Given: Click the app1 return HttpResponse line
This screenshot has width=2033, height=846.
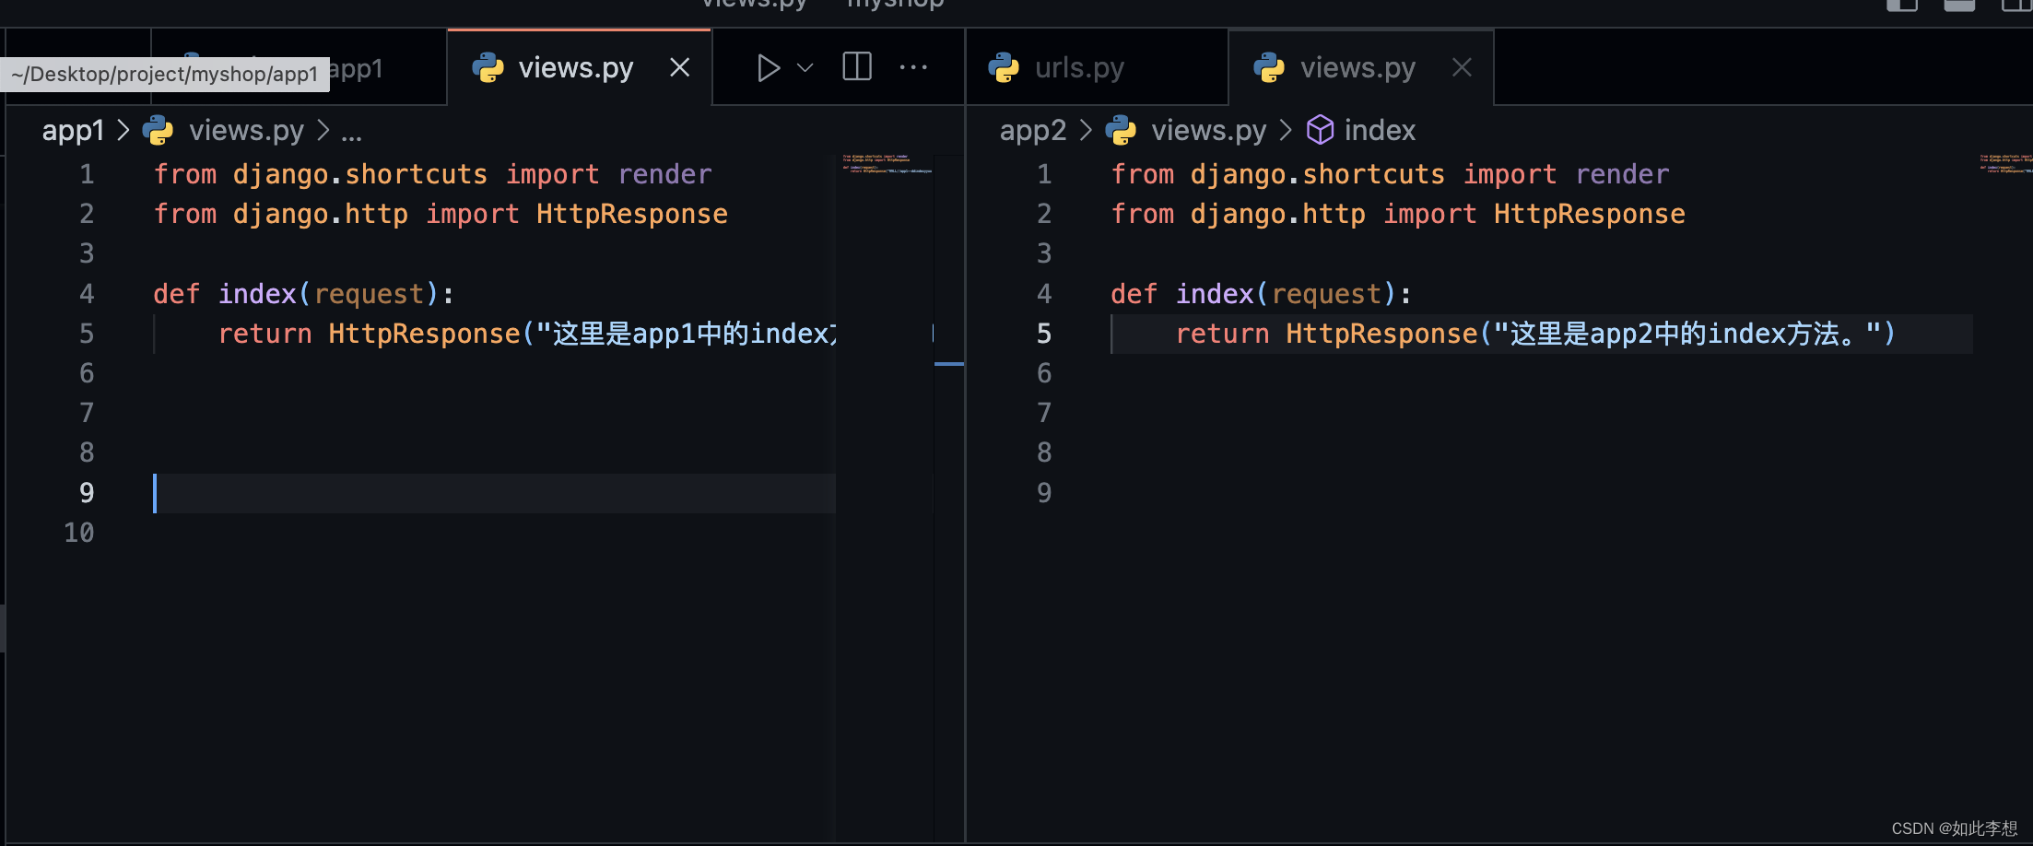Looking at the screenshot, I should coord(528,334).
